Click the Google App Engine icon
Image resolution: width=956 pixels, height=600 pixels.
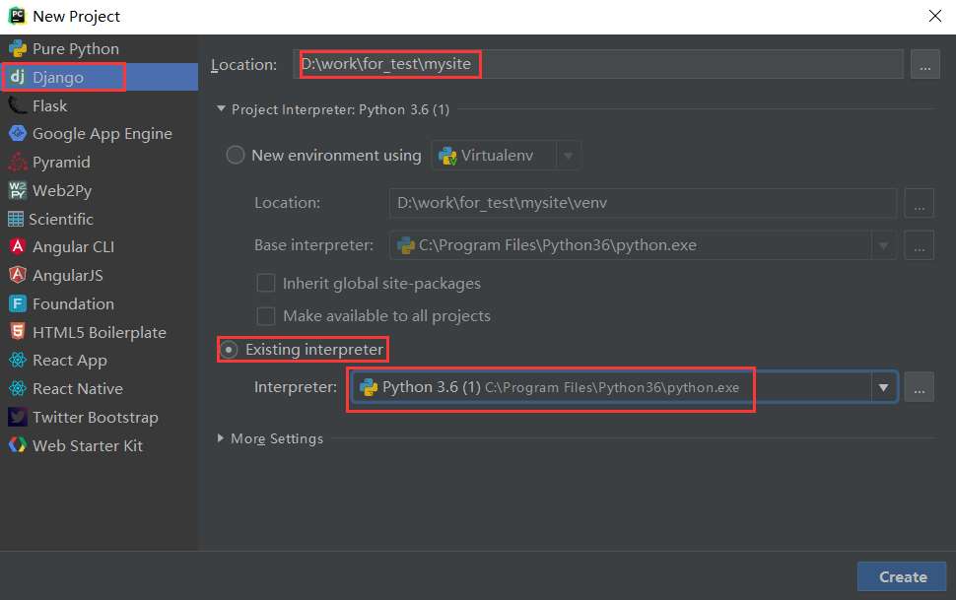[x=18, y=134]
